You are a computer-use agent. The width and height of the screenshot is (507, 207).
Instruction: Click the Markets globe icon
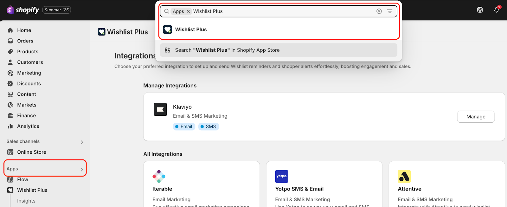[10, 105]
